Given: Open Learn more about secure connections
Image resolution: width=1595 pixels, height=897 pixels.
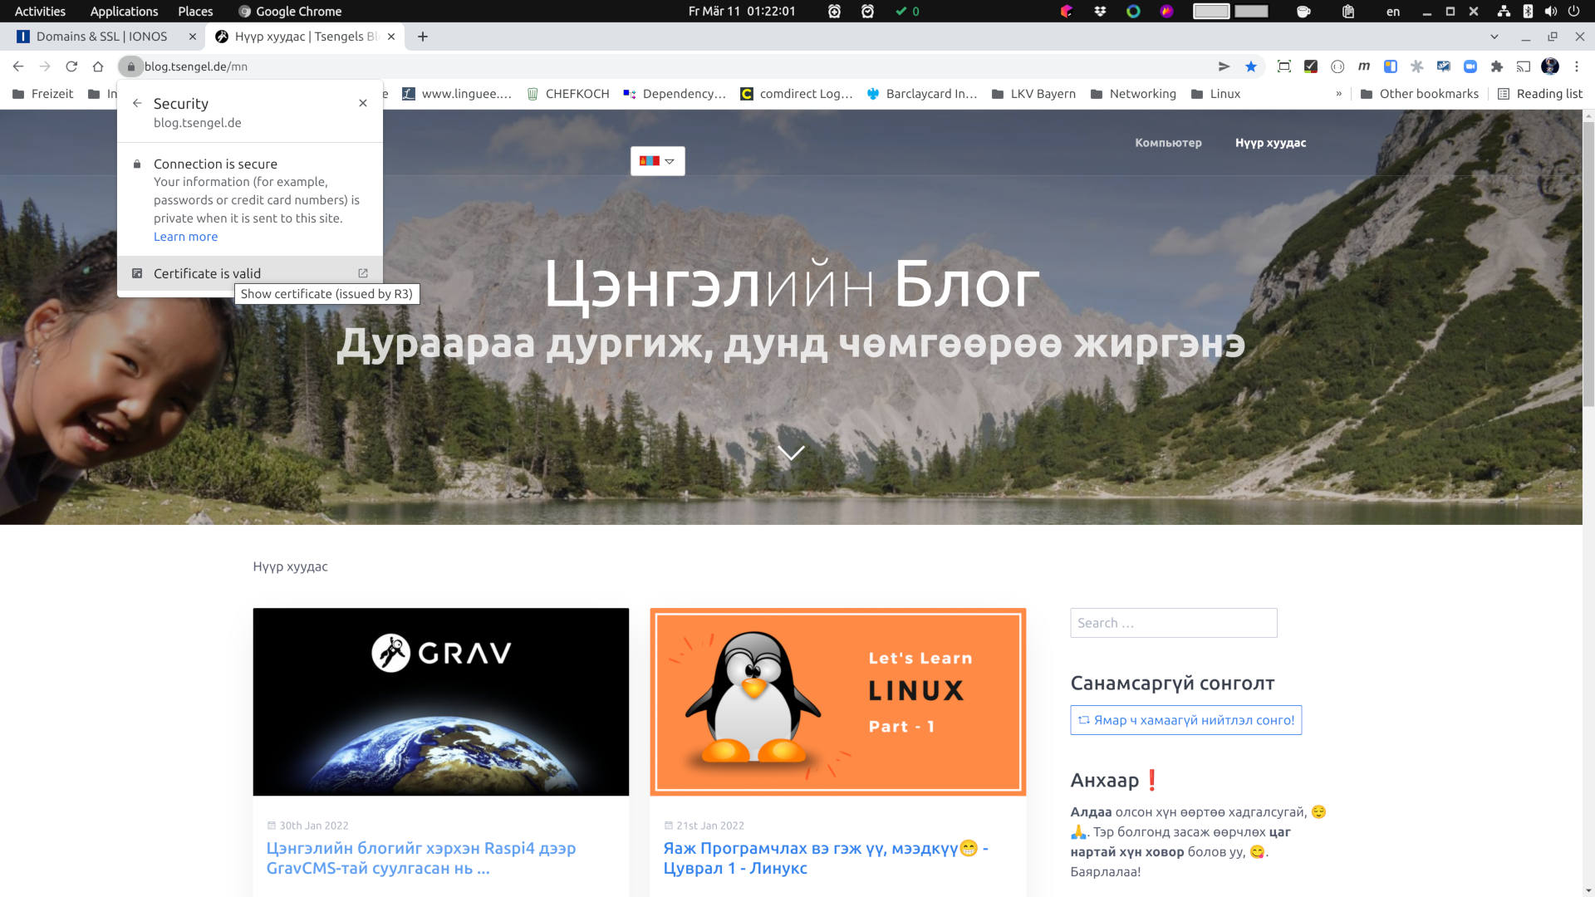Looking at the screenshot, I should point(185,237).
